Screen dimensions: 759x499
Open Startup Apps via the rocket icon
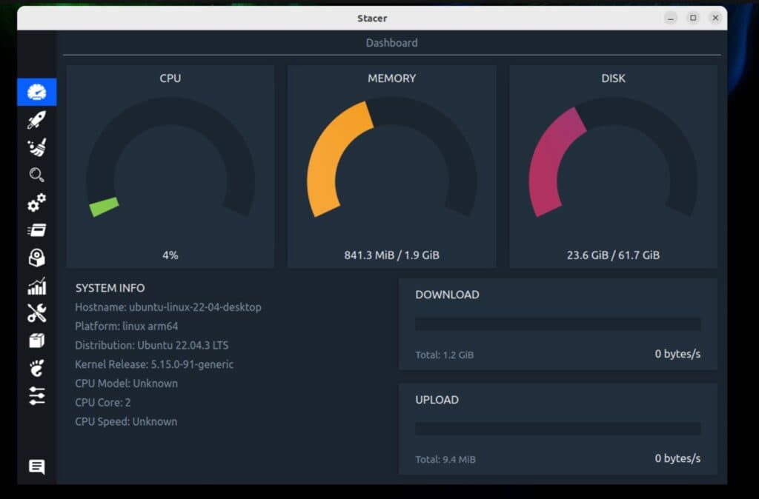[36, 119]
